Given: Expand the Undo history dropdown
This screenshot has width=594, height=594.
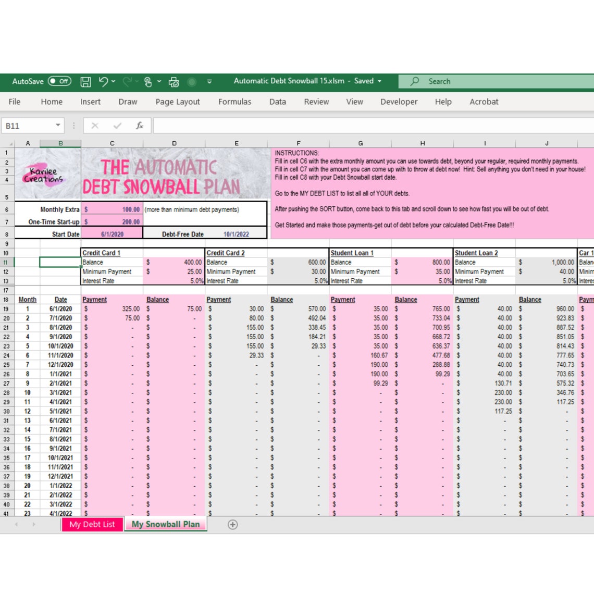Looking at the screenshot, I should point(114,81).
